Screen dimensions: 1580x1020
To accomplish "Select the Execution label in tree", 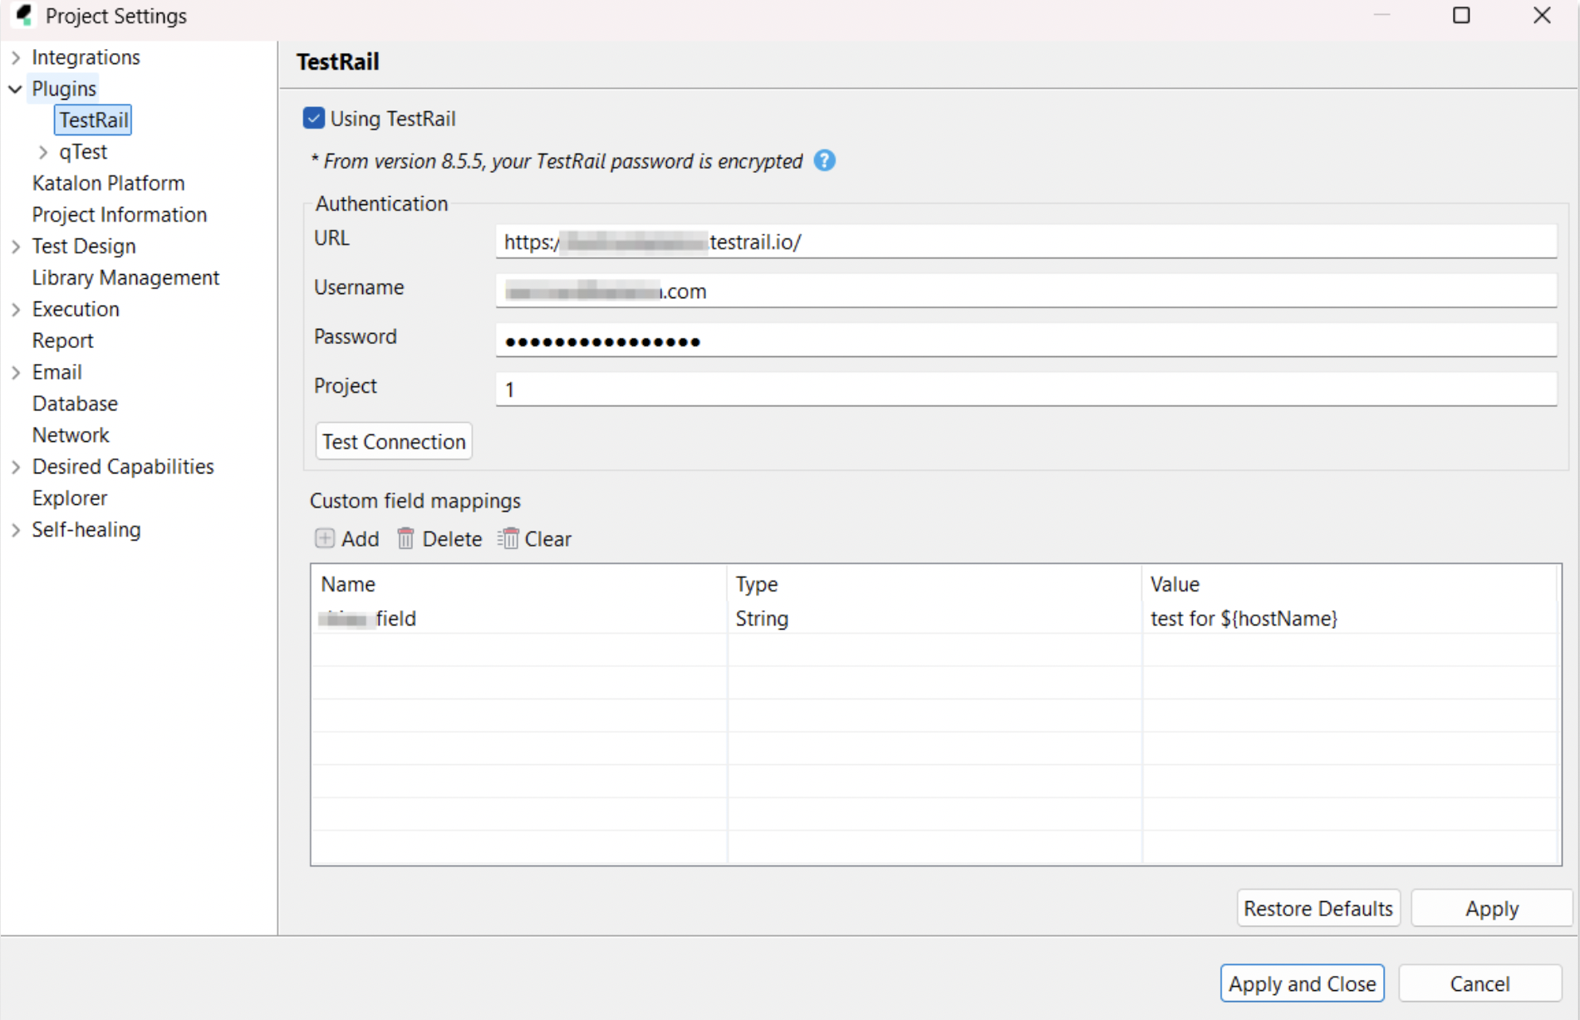I will 76,309.
